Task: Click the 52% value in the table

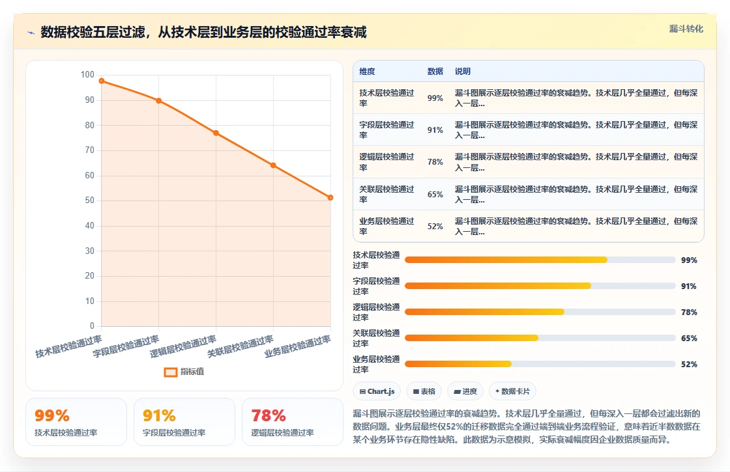Action: coord(435,226)
